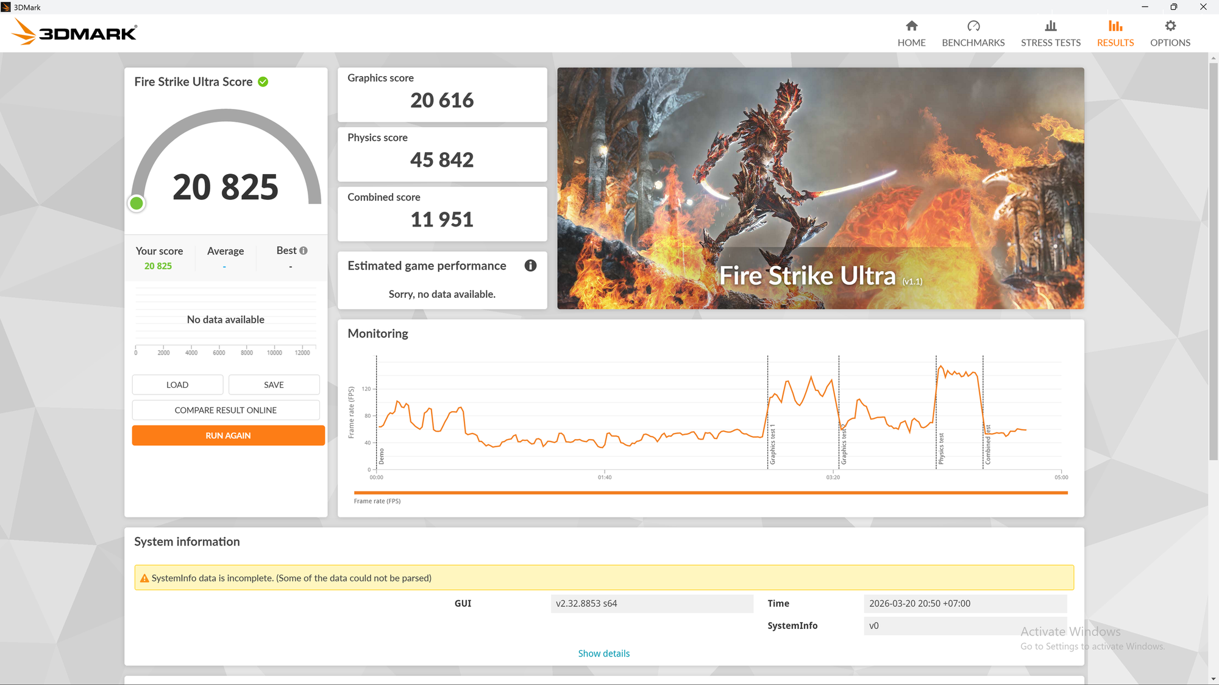Click the info icon beside Estimated game performance

tap(530, 265)
